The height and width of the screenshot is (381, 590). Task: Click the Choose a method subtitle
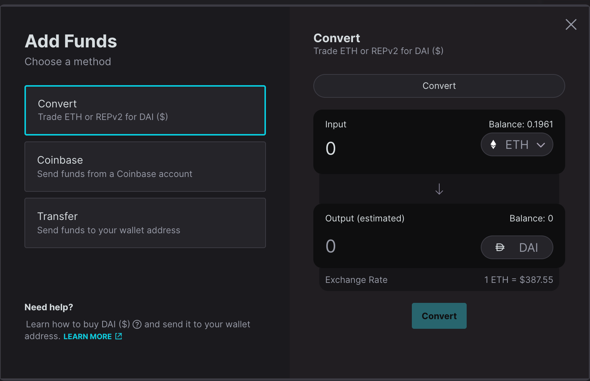[x=68, y=61]
